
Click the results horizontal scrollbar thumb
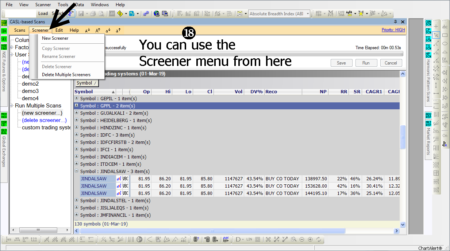click(x=212, y=231)
